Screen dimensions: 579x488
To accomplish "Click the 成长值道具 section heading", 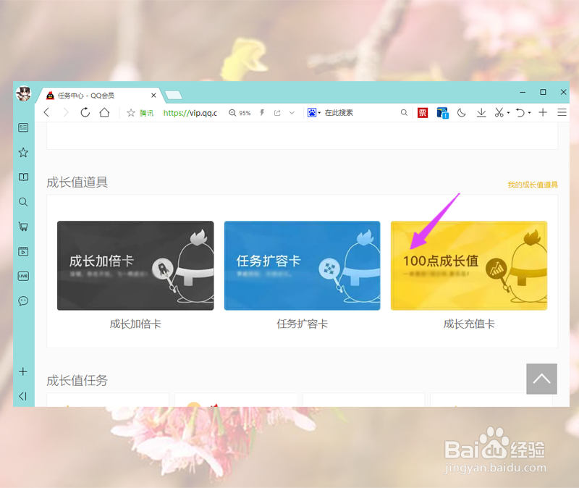I will pos(77,182).
